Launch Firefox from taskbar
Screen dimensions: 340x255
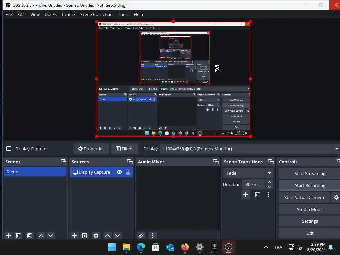tap(185, 247)
